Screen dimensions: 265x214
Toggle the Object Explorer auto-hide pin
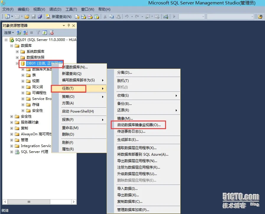tap(69, 25)
